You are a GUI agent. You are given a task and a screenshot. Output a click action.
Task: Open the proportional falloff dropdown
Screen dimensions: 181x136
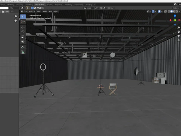pos(113,8)
